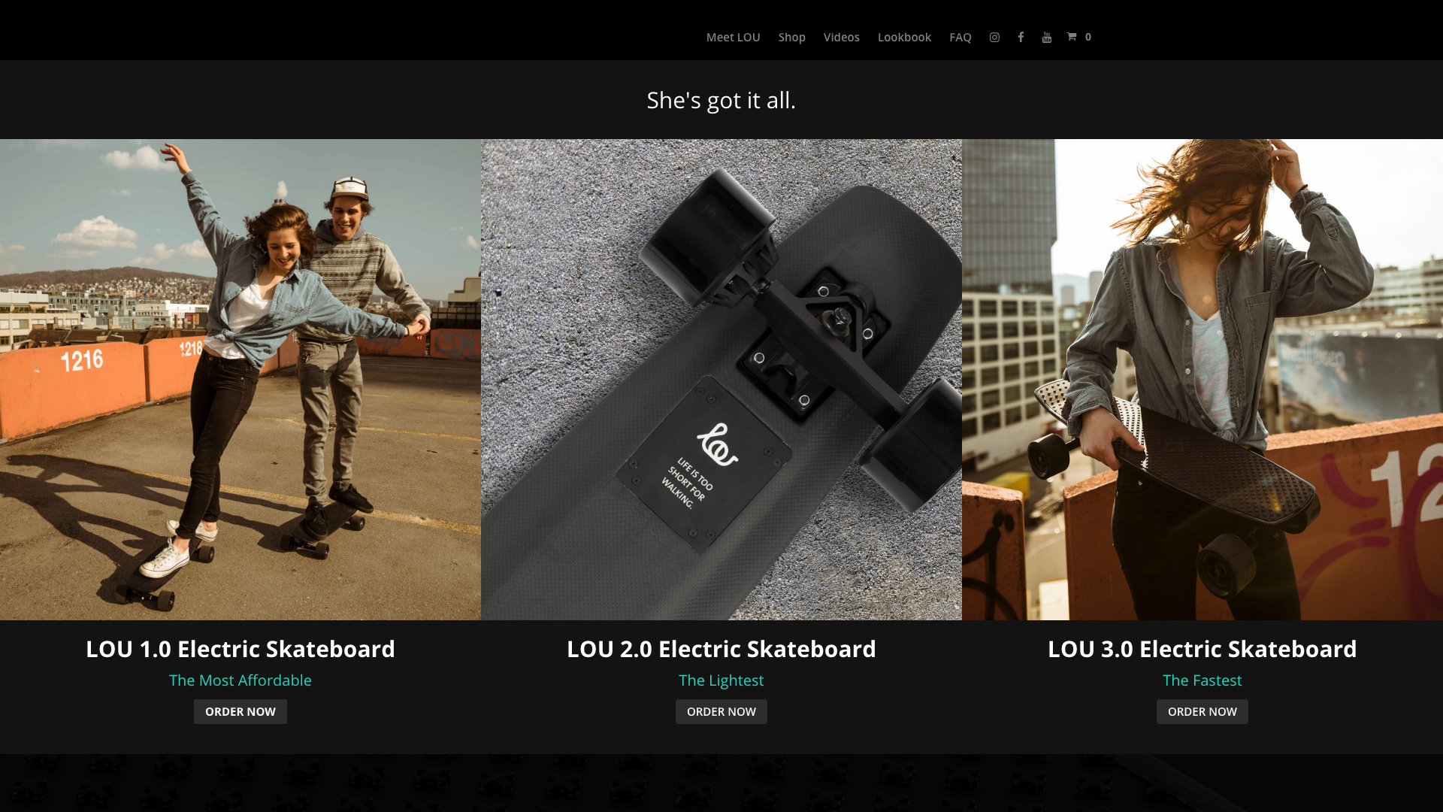Image resolution: width=1443 pixels, height=812 pixels.
Task: Open the Videos menu item
Action: tap(841, 37)
